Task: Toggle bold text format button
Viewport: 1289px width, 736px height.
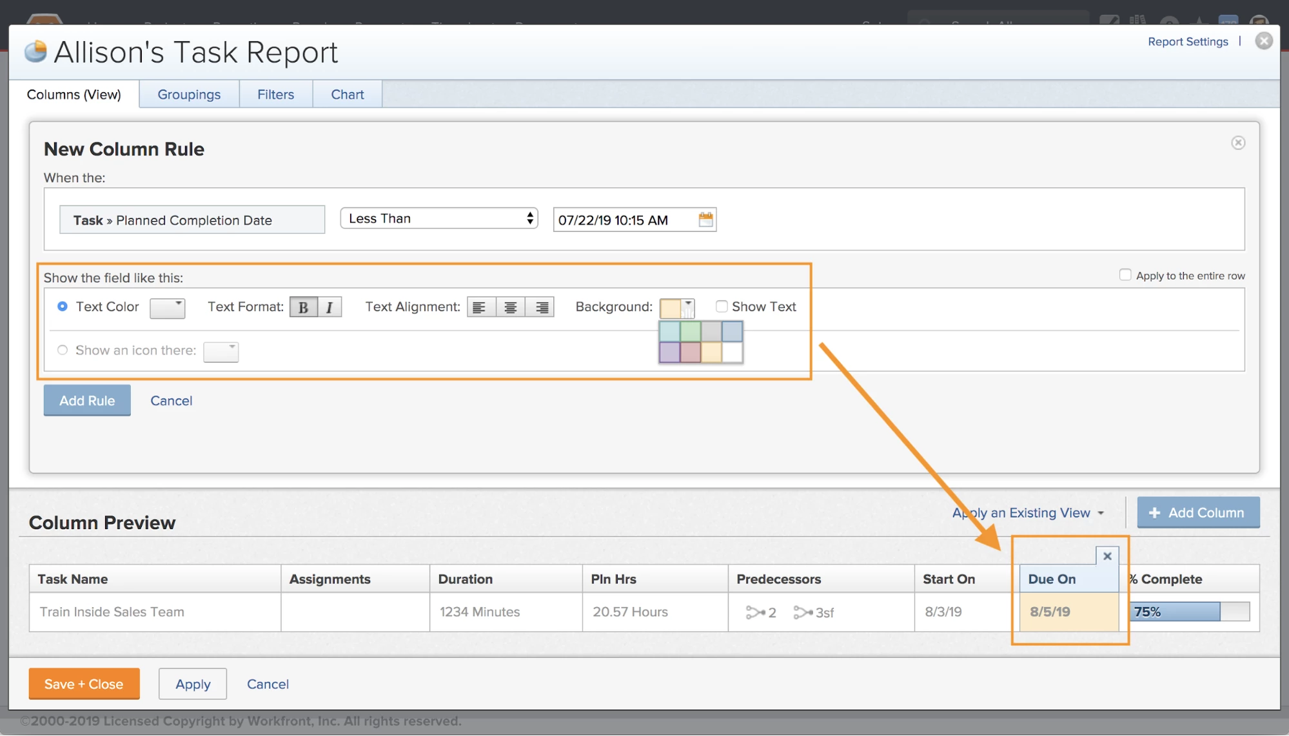Action: [303, 307]
